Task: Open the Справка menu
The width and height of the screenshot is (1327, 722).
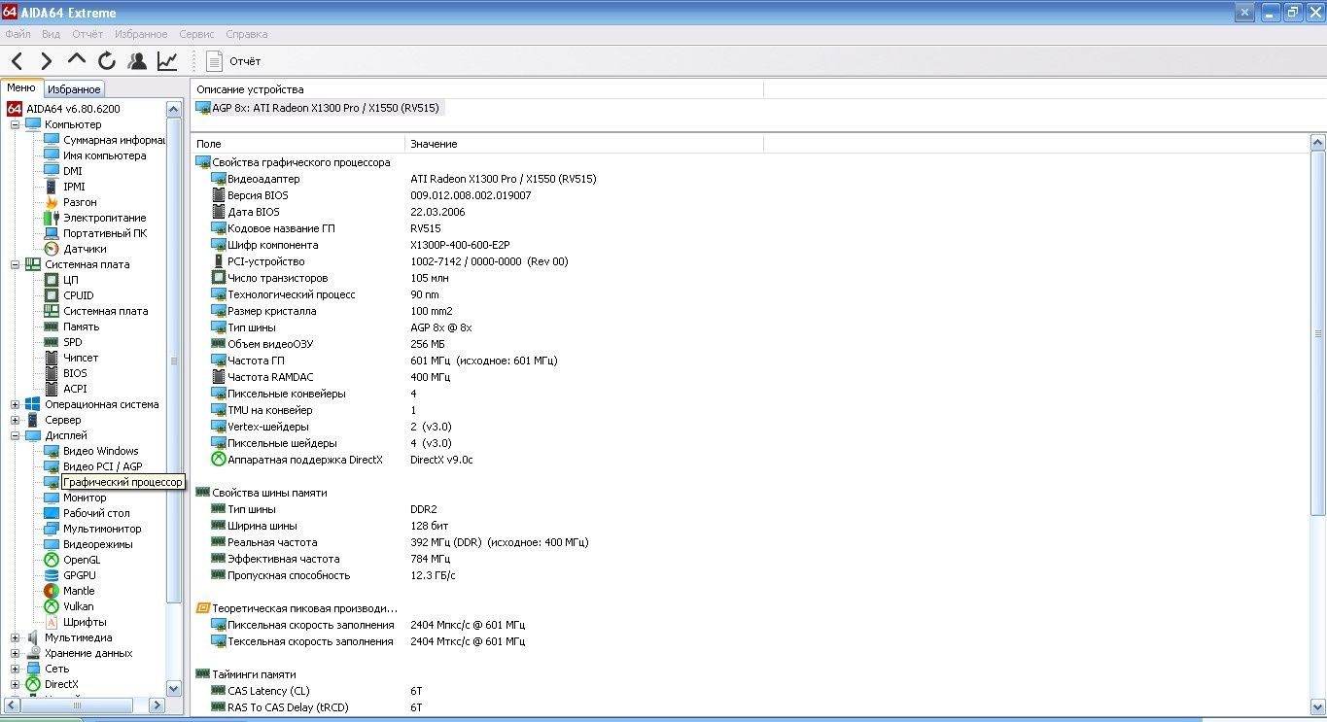Action: 247,34
